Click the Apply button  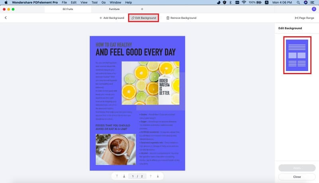297,168
